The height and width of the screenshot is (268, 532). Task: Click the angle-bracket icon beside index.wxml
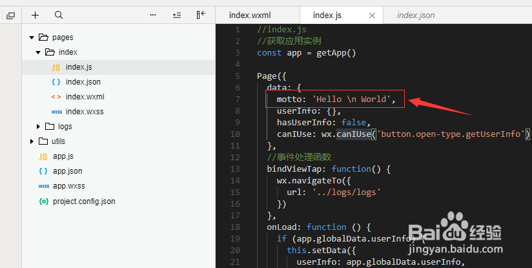click(56, 97)
